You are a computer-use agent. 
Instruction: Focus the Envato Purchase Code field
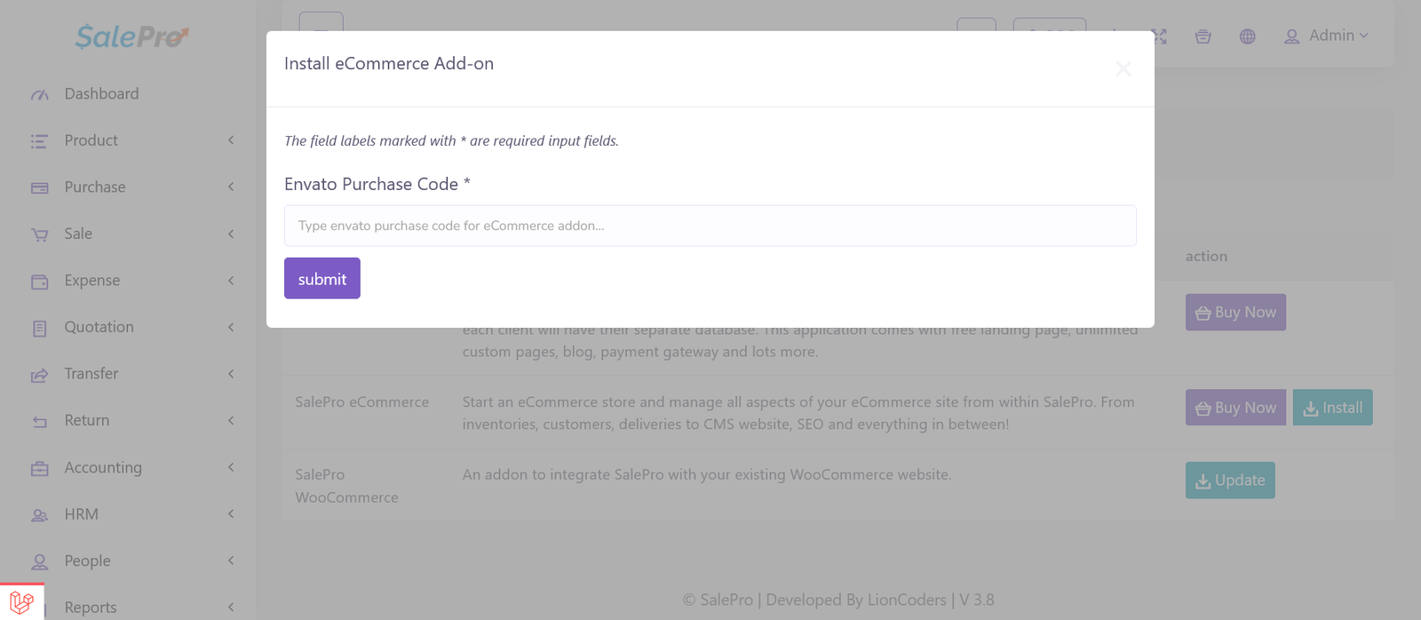tap(710, 226)
